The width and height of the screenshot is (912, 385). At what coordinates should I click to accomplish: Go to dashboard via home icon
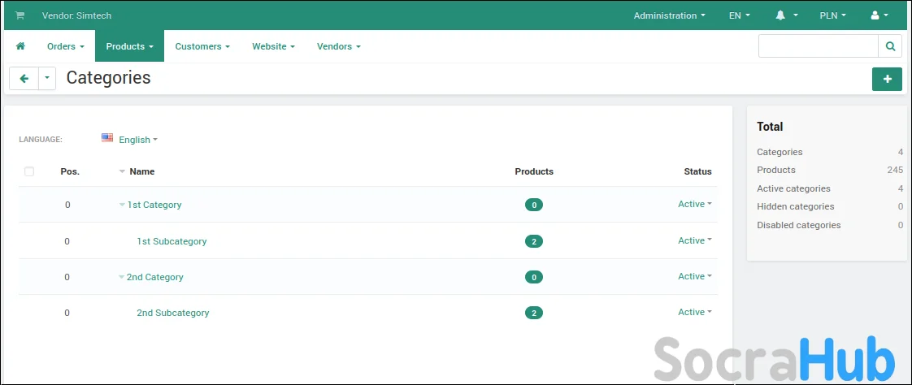(x=20, y=46)
